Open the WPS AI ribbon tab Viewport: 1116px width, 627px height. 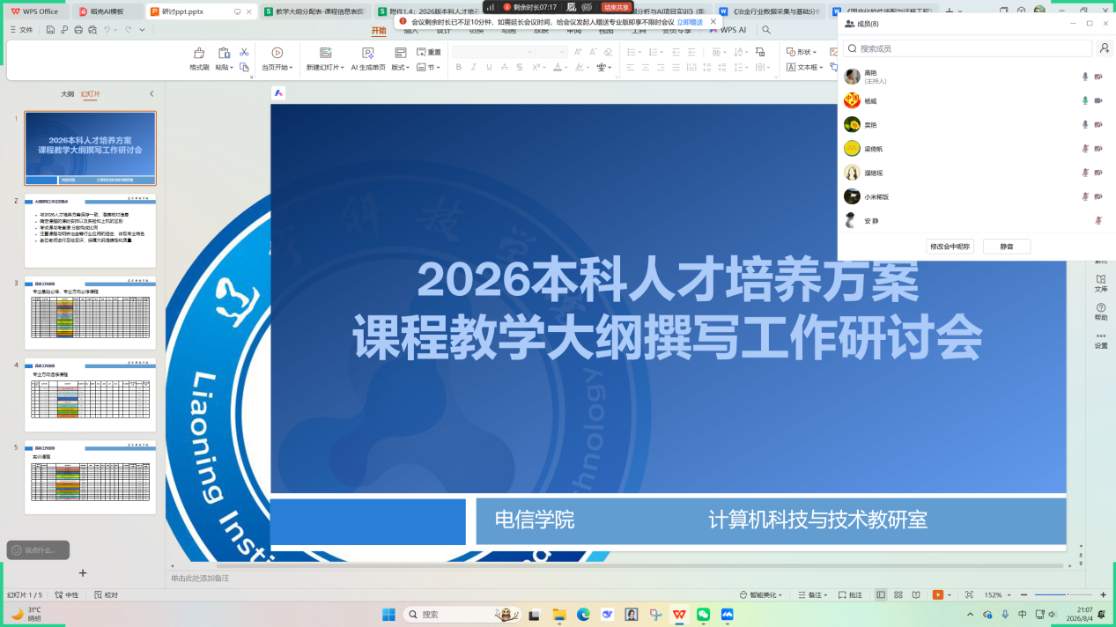pyautogui.click(x=728, y=29)
